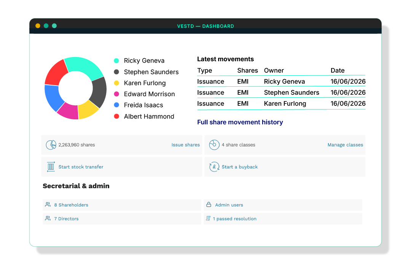Click the Admin users padlock icon
The width and height of the screenshot is (411, 265).
209,205
